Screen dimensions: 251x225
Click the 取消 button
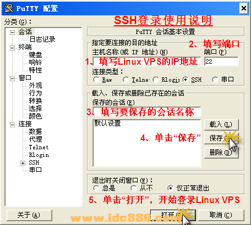[221, 215]
